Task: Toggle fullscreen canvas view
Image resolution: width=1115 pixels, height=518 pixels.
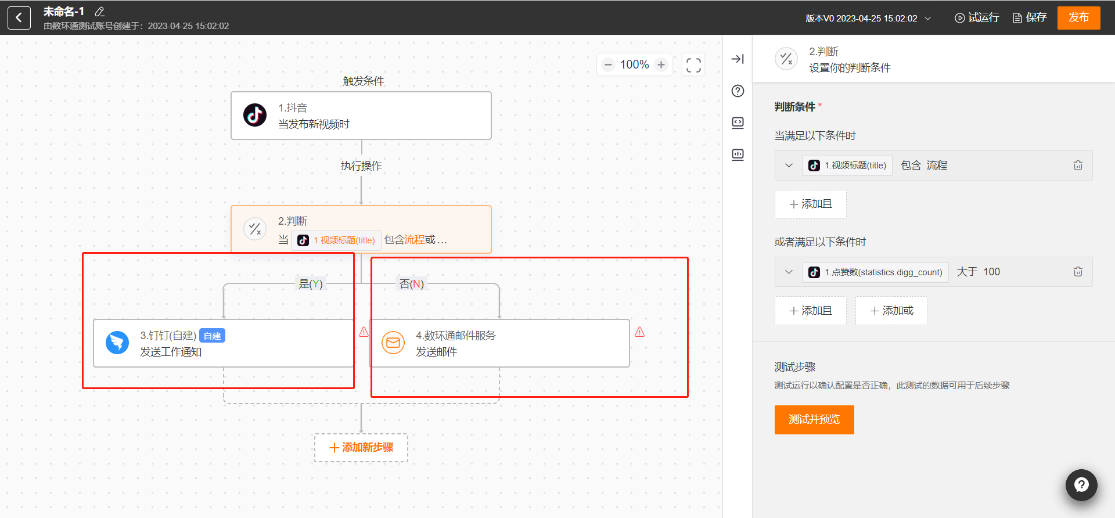Action: point(693,65)
